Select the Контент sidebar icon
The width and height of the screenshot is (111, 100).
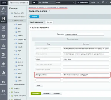(3, 19)
